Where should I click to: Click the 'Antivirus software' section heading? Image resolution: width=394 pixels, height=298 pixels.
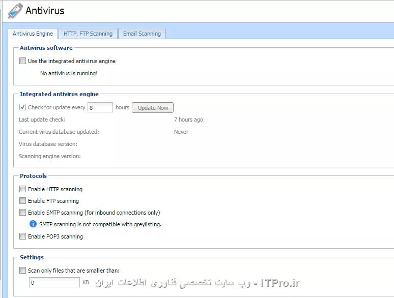coord(46,48)
